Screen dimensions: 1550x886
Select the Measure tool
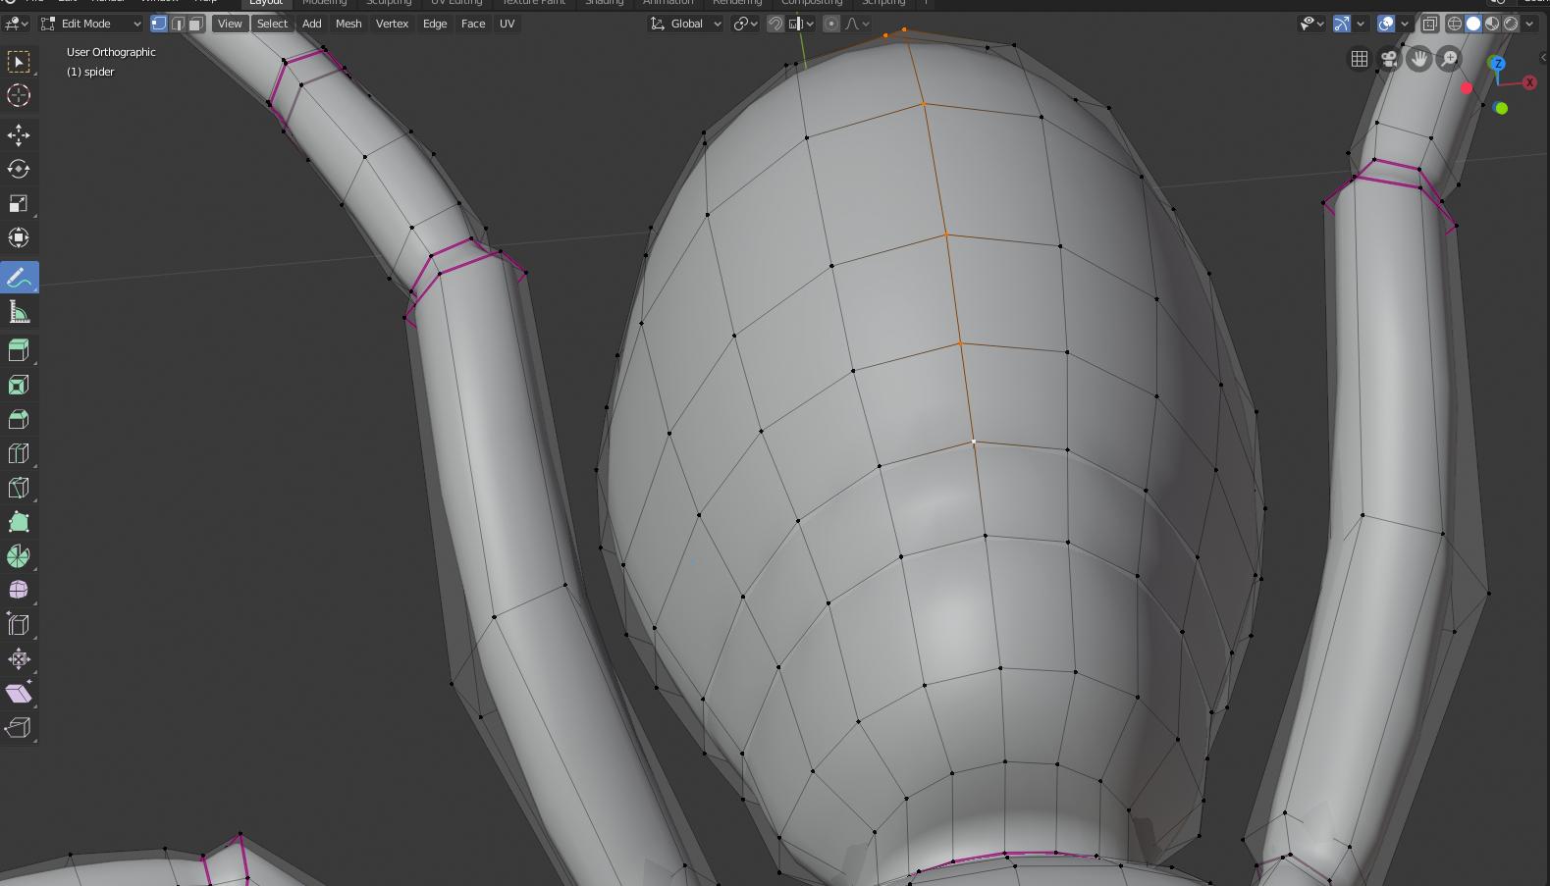click(19, 312)
